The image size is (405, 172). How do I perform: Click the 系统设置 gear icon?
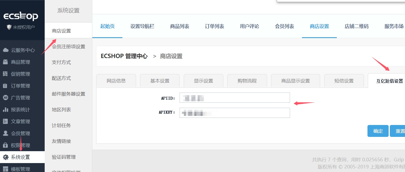click(6, 157)
